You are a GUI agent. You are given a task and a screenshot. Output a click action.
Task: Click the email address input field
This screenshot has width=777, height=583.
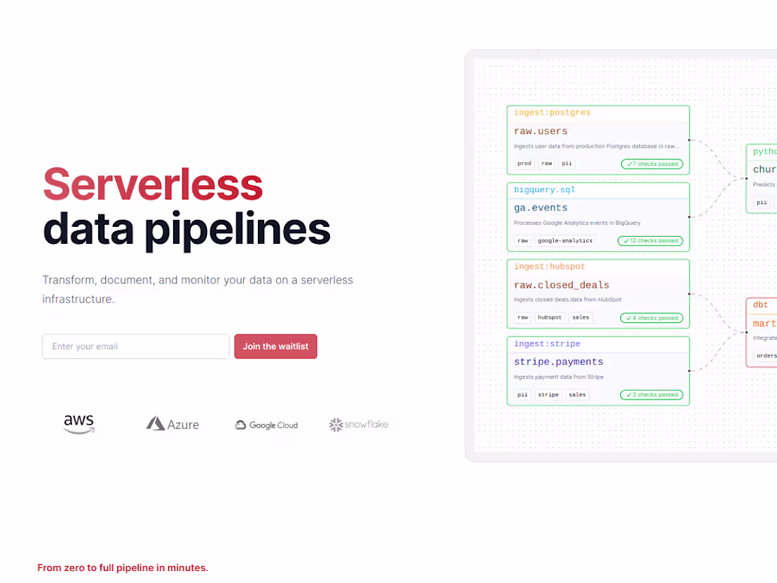[x=135, y=346]
